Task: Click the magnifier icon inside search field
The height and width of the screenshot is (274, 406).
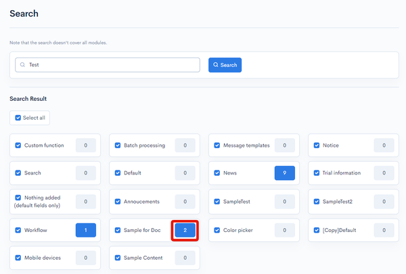Action: coord(22,65)
